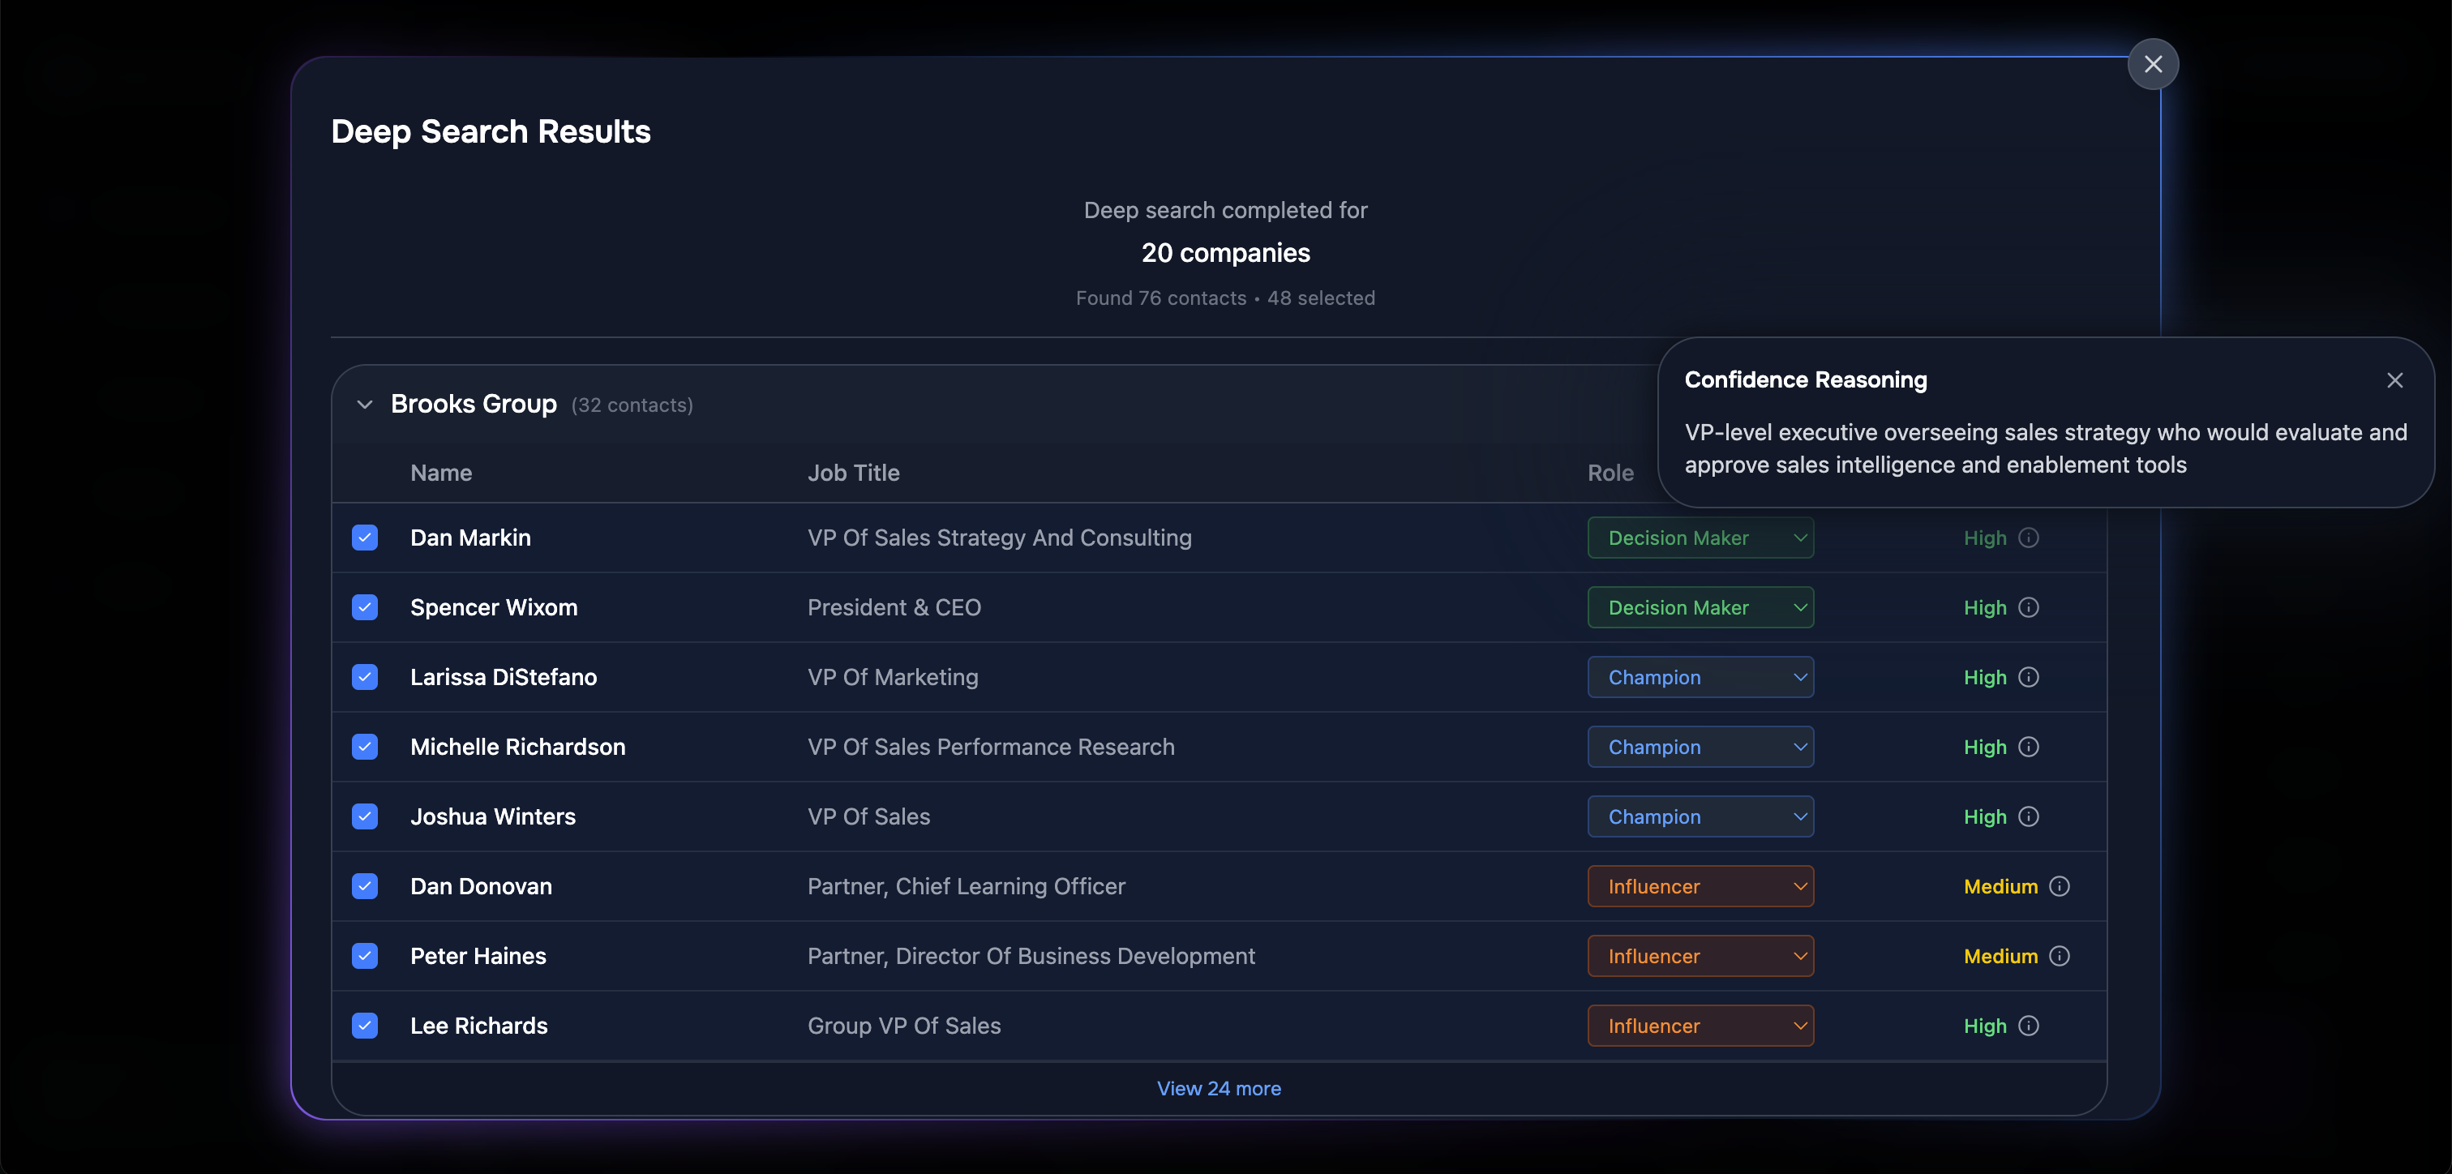Close the Confidence Reasoning popup
Screen dimensions: 2452x1174
point(2395,380)
